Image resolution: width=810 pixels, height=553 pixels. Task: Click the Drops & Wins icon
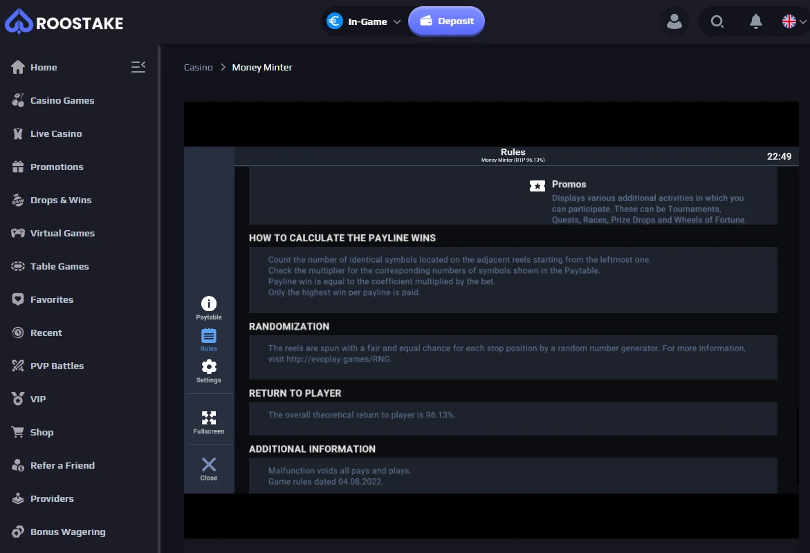click(x=18, y=200)
